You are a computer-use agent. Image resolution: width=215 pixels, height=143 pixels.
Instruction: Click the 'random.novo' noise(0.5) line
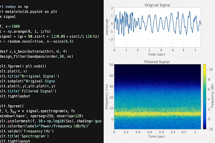click(x=37, y=41)
